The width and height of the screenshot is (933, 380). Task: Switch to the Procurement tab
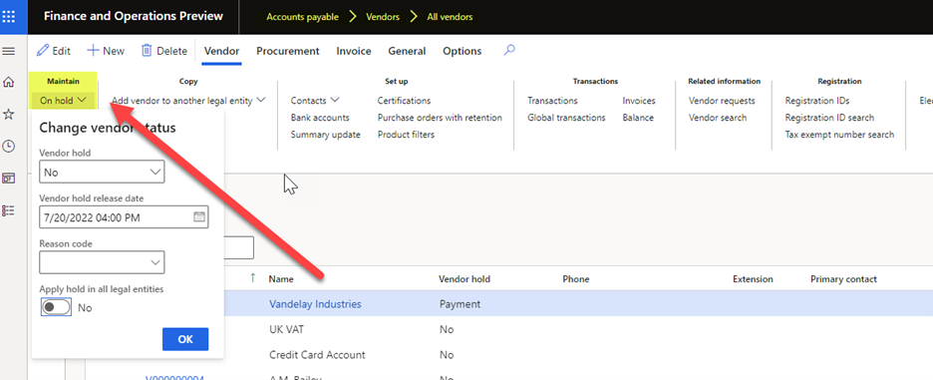(288, 51)
